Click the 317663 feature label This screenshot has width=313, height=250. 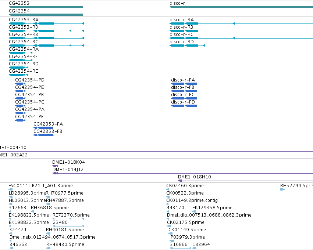pos(18,208)
